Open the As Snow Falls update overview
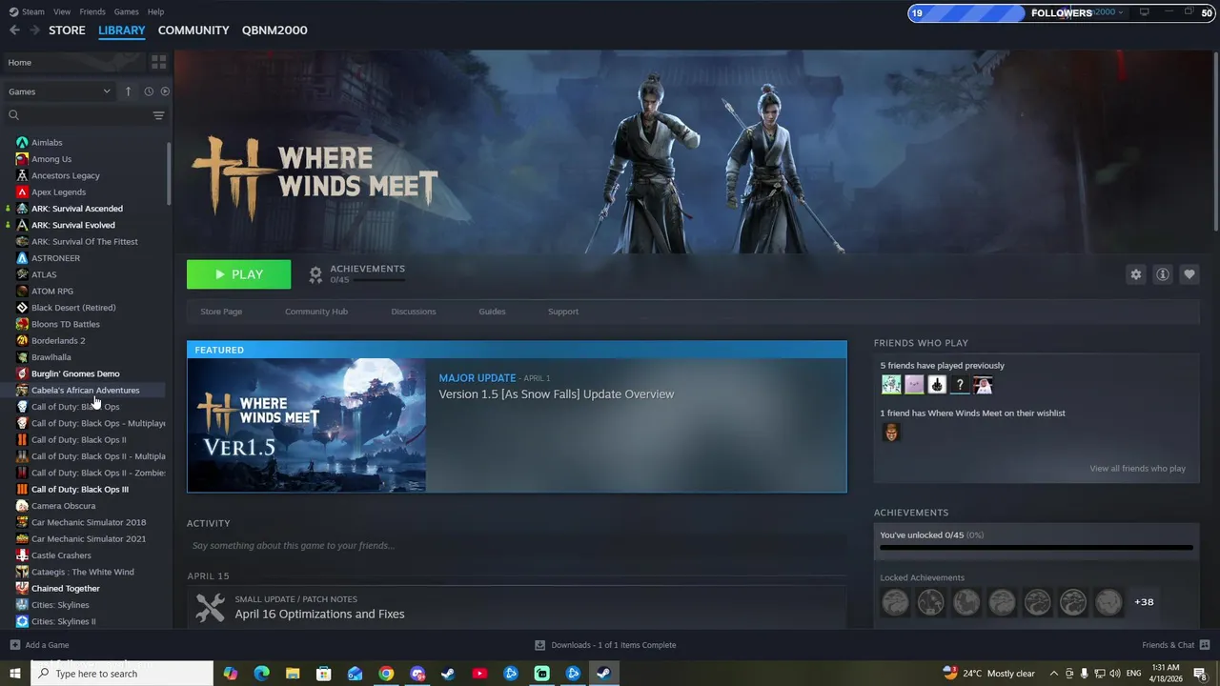 click(x=557, y=394)
